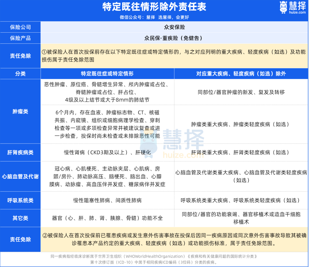Expand the 特定既往症或特定情形 column header
Image resolution: width=309 pixels, height=267 pixels.
coord(108,73)
